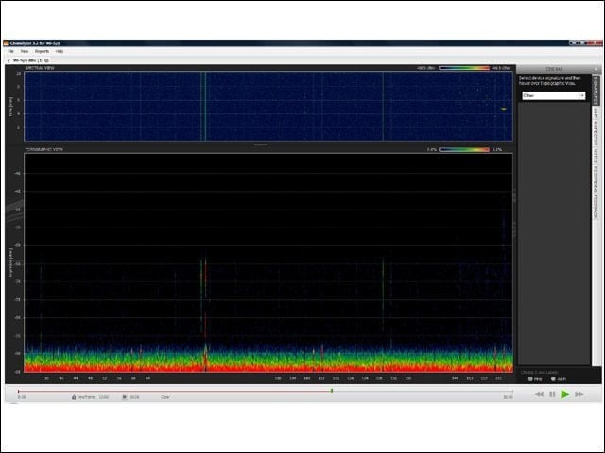
Task: Click the yellow signal spot in Spectral View
Action: coord(504,109)
